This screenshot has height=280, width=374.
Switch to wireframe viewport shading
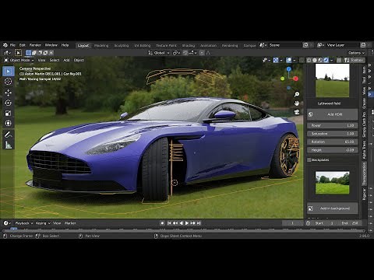(309, 60)
